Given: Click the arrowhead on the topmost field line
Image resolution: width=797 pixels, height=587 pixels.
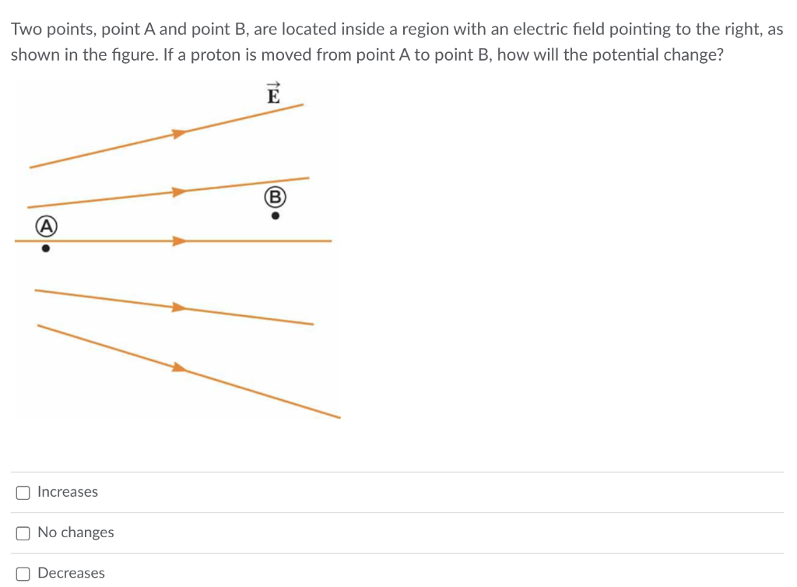Looking at the screenshot, I should pos(177,132).
